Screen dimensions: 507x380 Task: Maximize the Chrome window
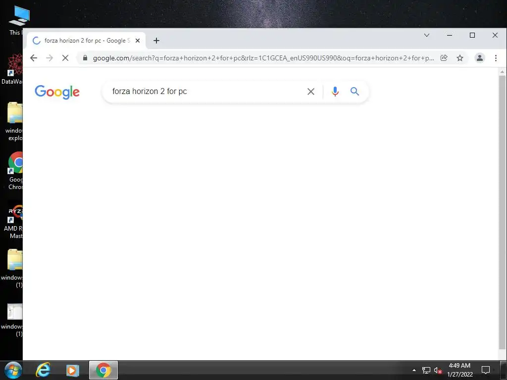[472, 35]
